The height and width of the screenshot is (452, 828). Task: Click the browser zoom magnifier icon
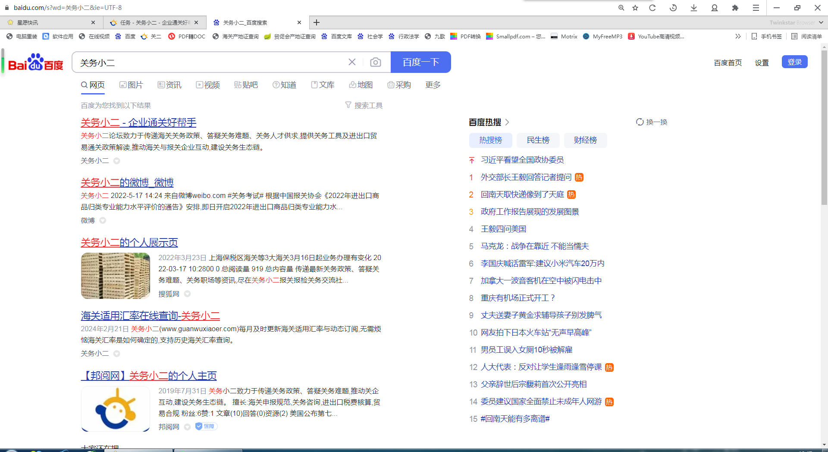pos(621,8)
